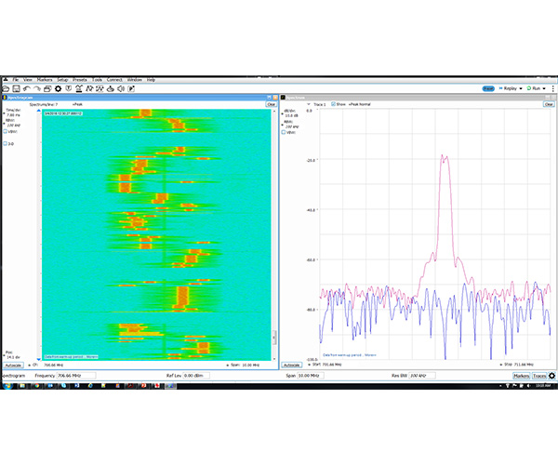Click the Open file folder icon

[x=7, y=88]
